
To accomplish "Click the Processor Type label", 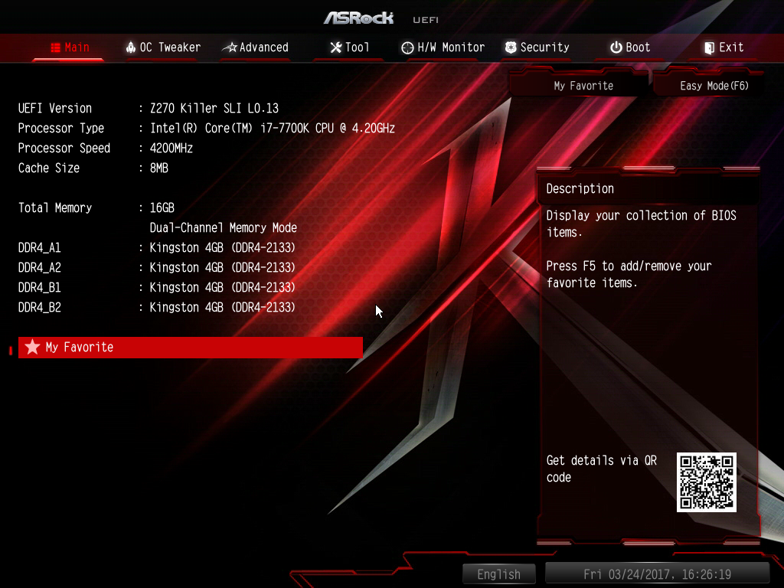I will pos(61,129).
